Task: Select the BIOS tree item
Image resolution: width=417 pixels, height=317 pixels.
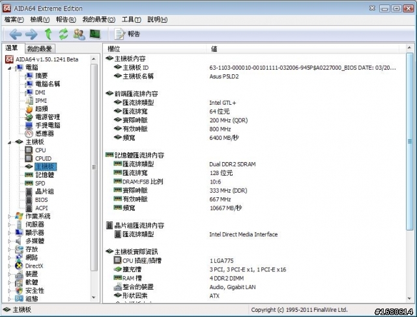Action: (41, 200)
